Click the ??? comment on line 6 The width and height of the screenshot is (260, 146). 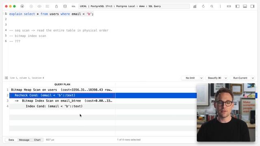(x=15, y=41)
